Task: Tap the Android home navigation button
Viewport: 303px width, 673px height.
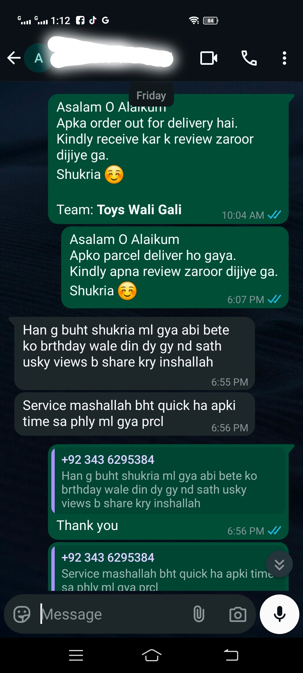Action: click(151, 655)
